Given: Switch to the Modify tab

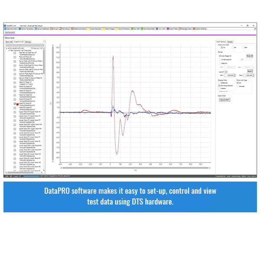Looking at the screenshot, I should [x=230, y=42].
